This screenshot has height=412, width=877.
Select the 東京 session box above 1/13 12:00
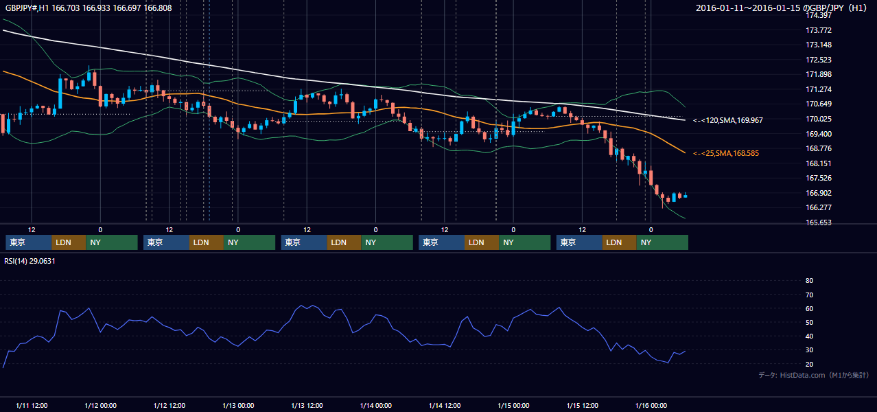tap(304, 242)
